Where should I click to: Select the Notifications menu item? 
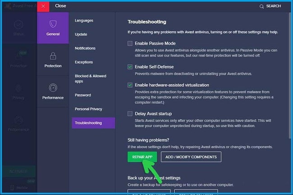[85, 48]
